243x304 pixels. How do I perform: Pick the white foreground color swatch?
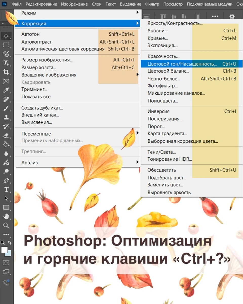pyautogui.click(x=4, y=250)
